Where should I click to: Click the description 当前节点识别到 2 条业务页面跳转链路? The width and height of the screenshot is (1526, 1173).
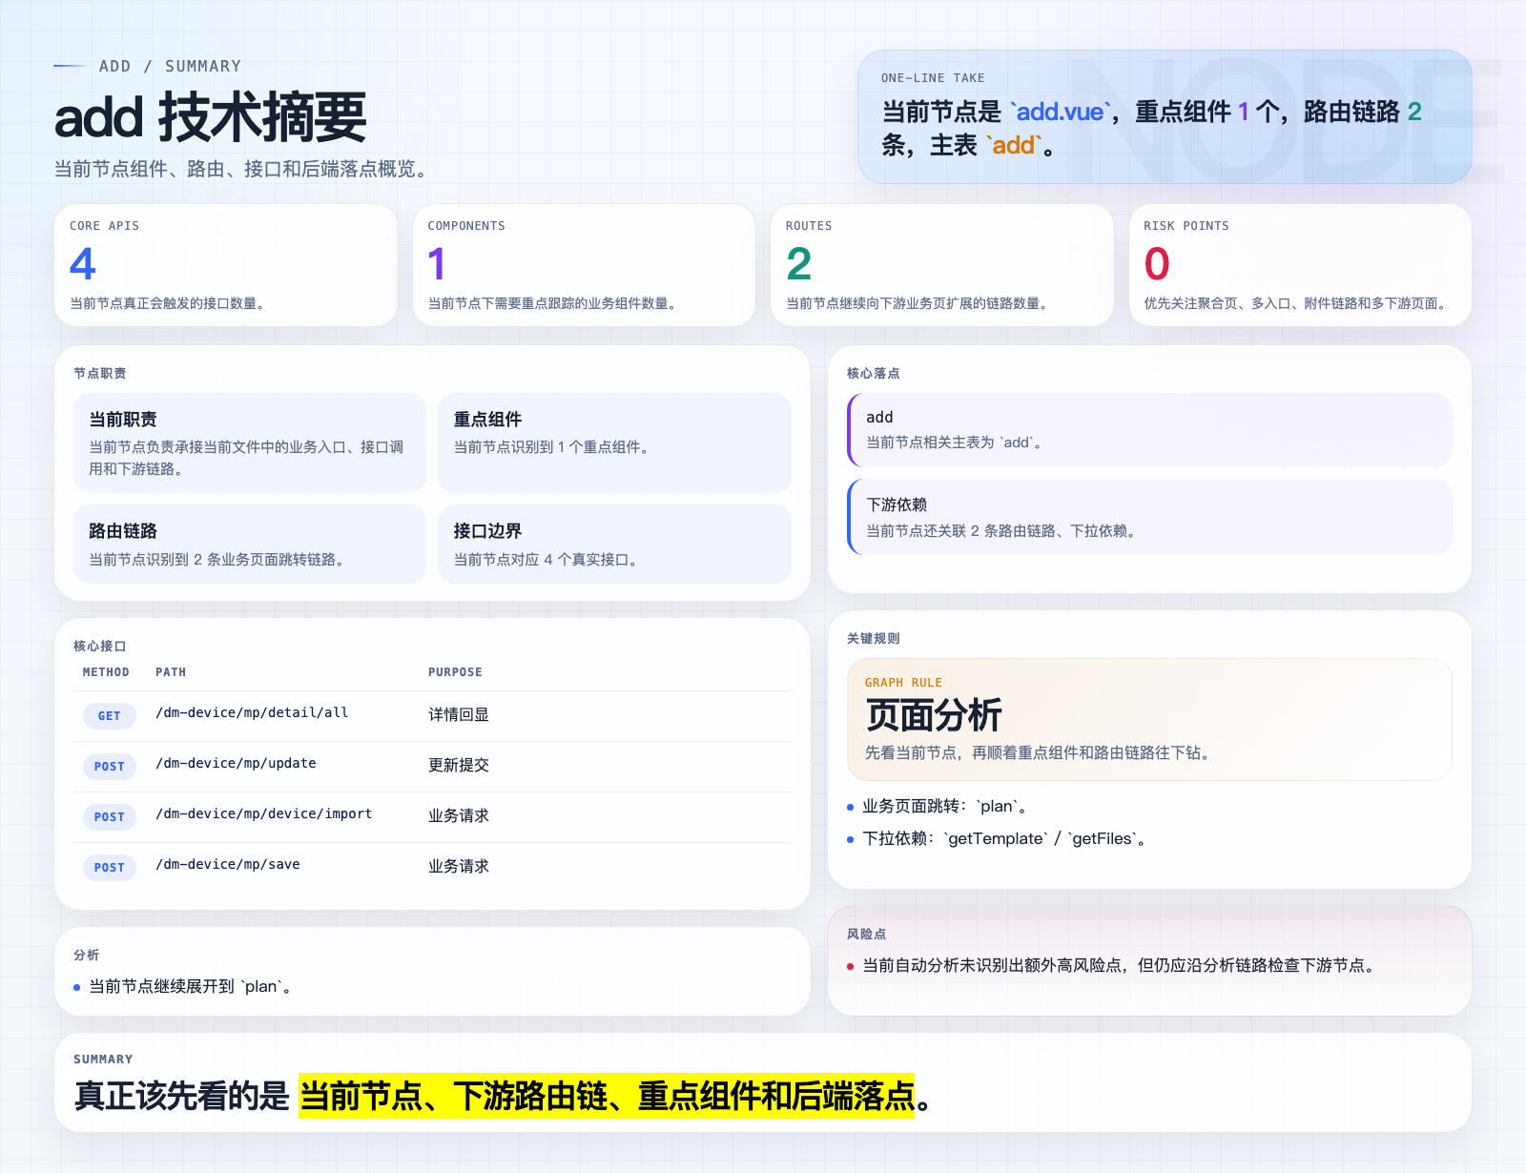(x=218, y=560)
